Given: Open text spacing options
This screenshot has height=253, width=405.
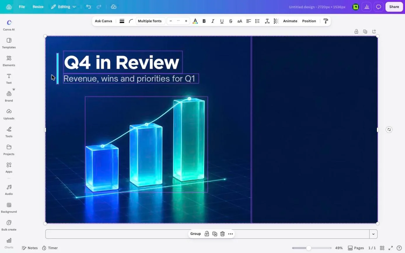Looking at the screenshot, I should [x=267, y=21].
